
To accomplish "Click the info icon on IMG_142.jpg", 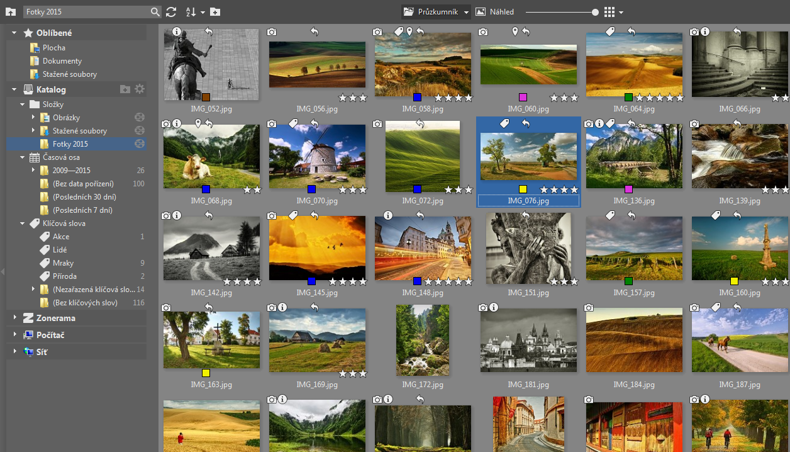I will [x=177, y=215].
